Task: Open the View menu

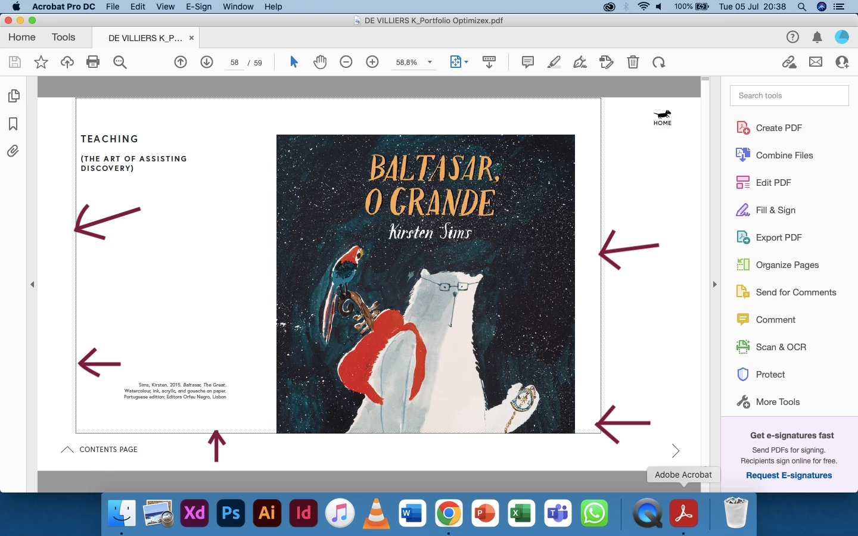Action: 165,7
